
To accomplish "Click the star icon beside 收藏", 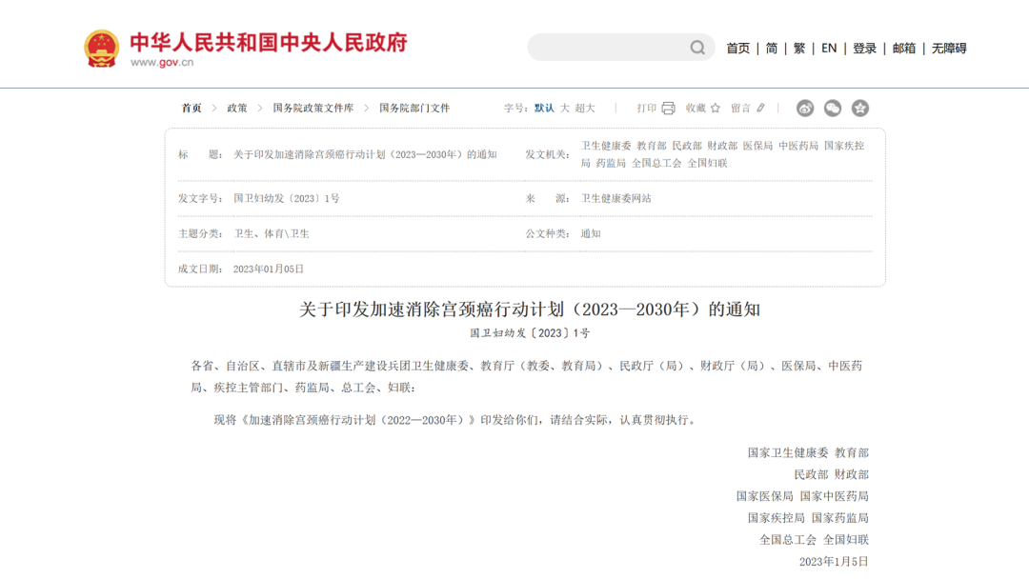I will coord(716,109).
